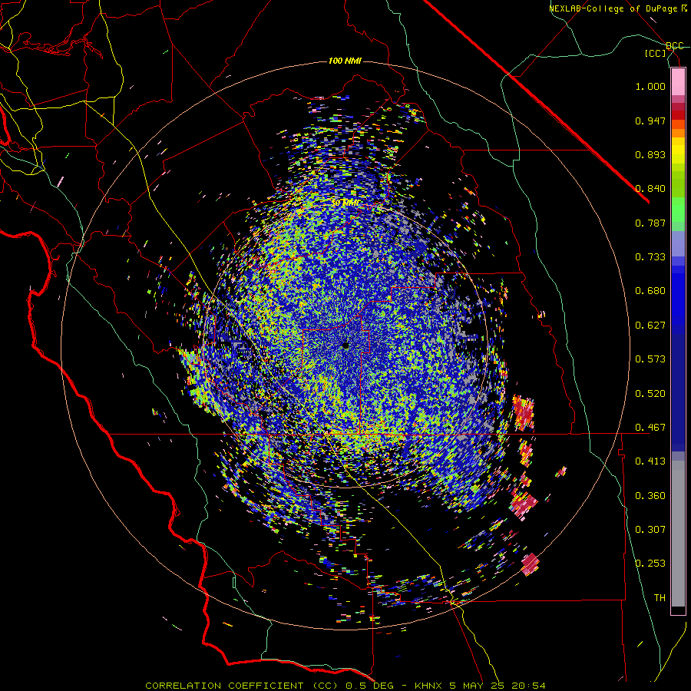Select the 0.840 legend value
691x691 pixels.
pos(650,189)
